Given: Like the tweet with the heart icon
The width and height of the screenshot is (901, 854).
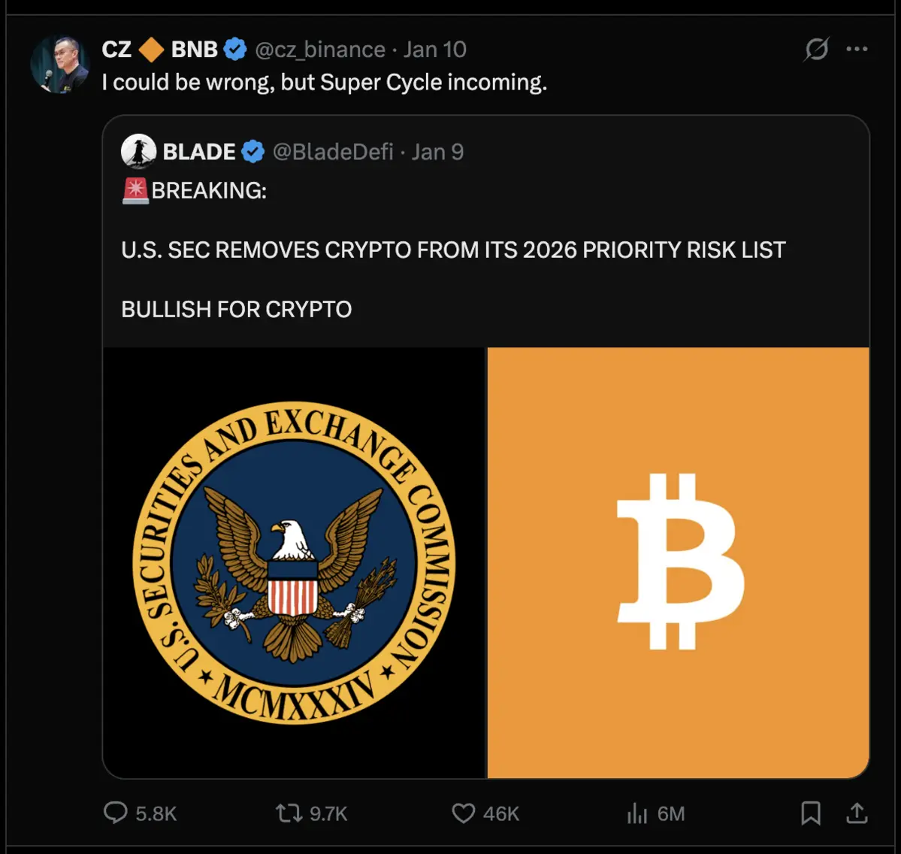Looking at the screenshot, I should (463, 813).
